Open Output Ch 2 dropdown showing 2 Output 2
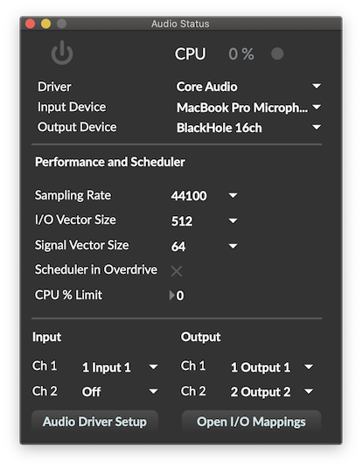The width and height of the screenshot is (362, 468). [272, 391]
